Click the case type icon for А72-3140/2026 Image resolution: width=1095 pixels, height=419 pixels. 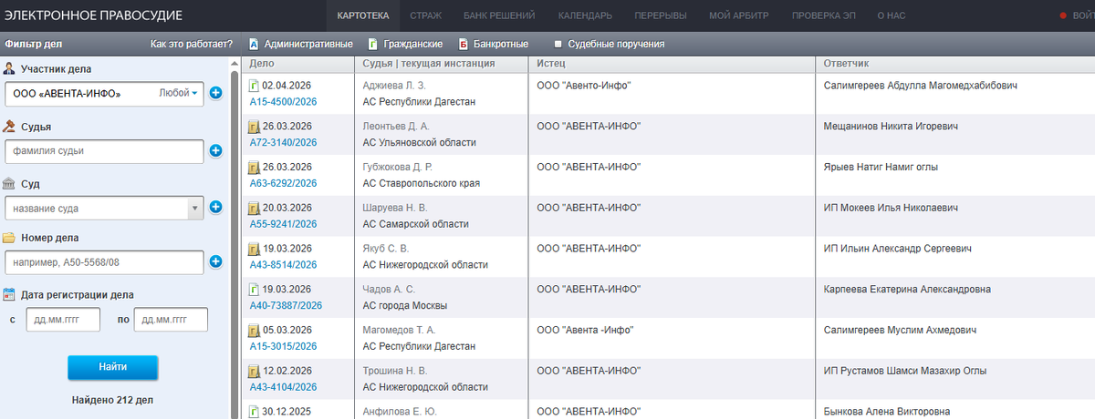(x=255, y=127)
